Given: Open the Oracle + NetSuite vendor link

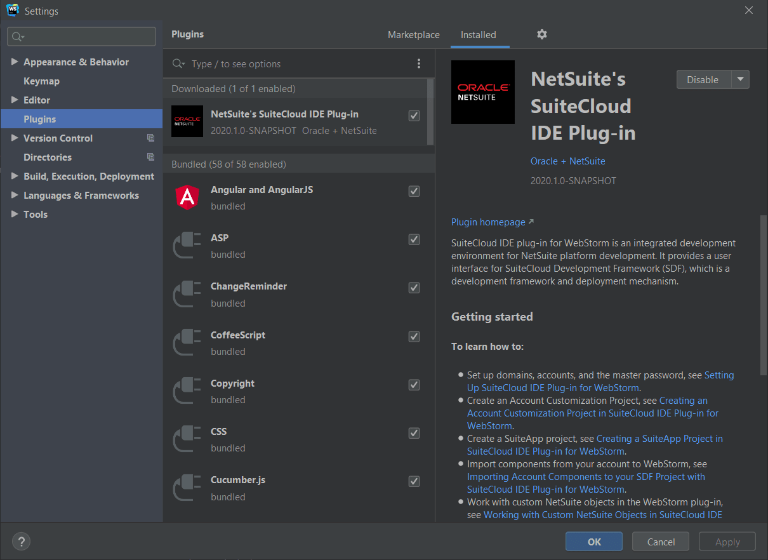Looking at the screenshot, I should click(568, 161).
